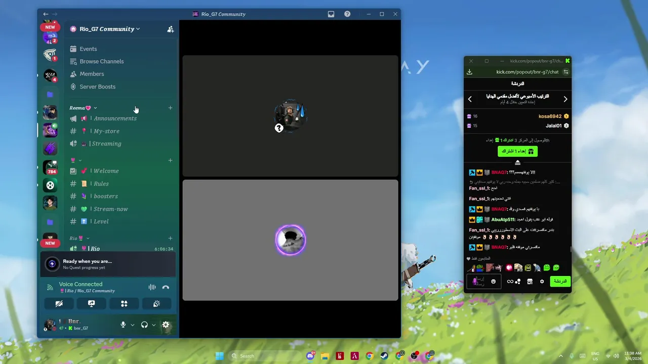Open the Discord inbox icon in title bar
648x364 pixels.
click(331, 14)
